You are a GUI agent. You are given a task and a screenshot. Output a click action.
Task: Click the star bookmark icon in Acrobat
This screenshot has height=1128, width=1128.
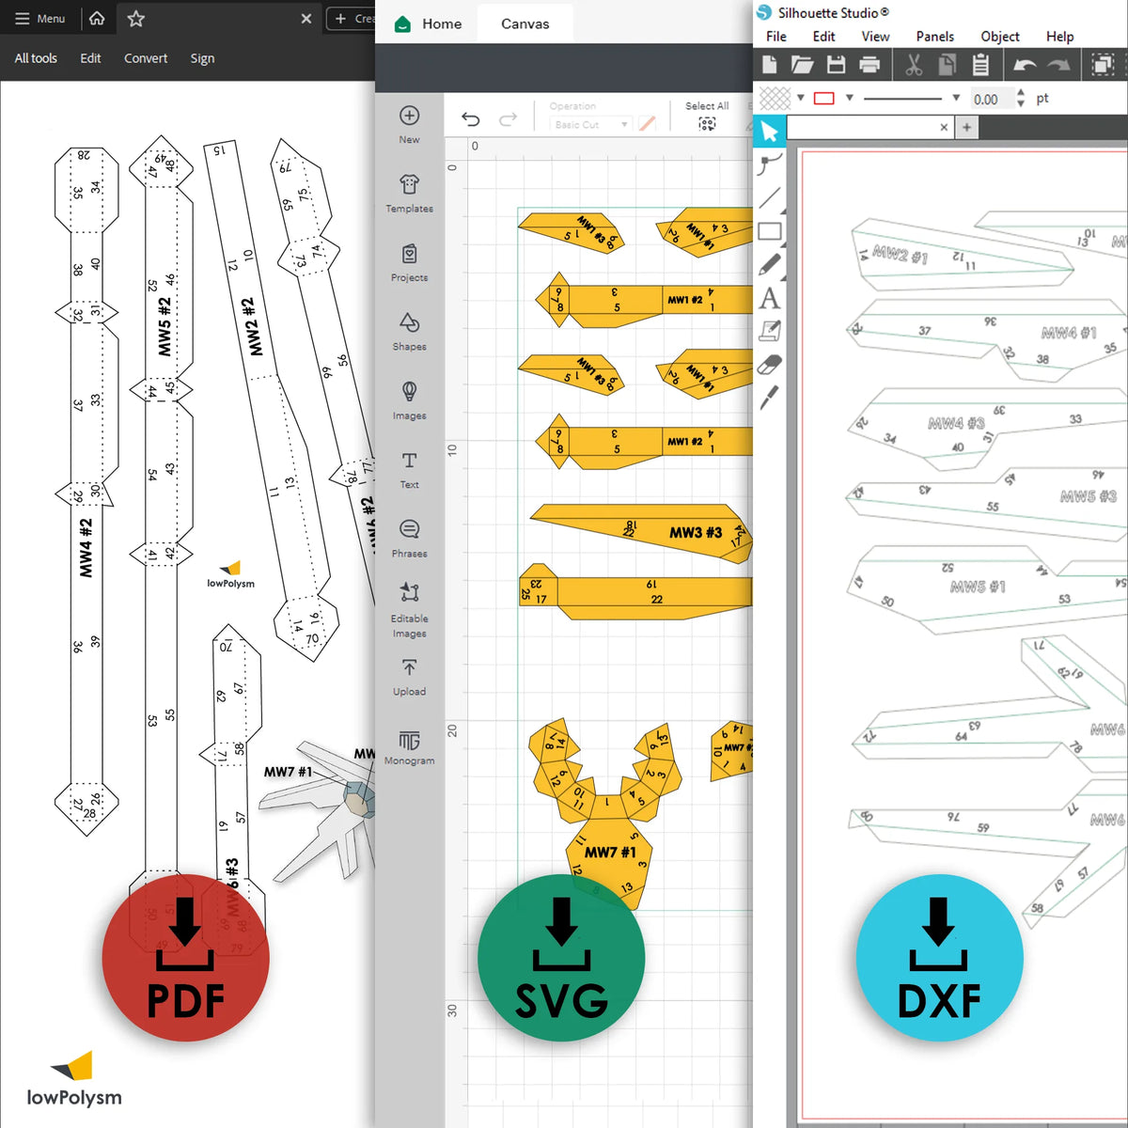(136, 18)
